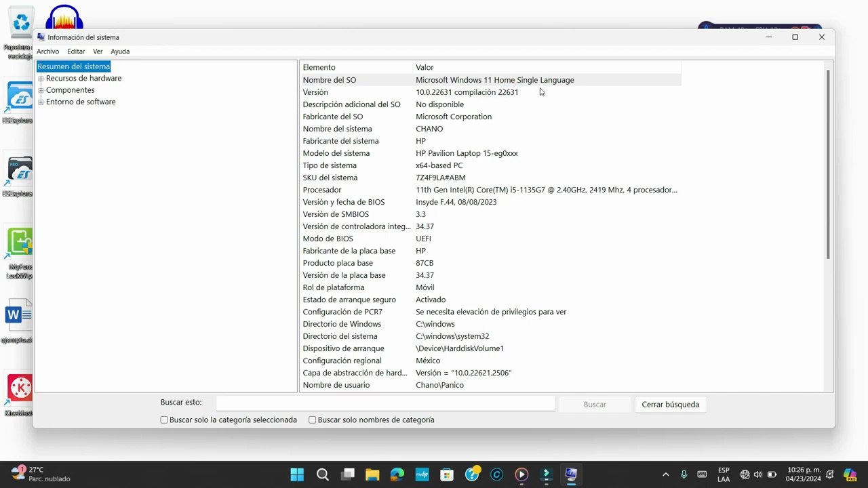Enable 'Buscar solo nombres de categoría' checkbox
Screen dimensions: 868x488
(x=313, y=420)
